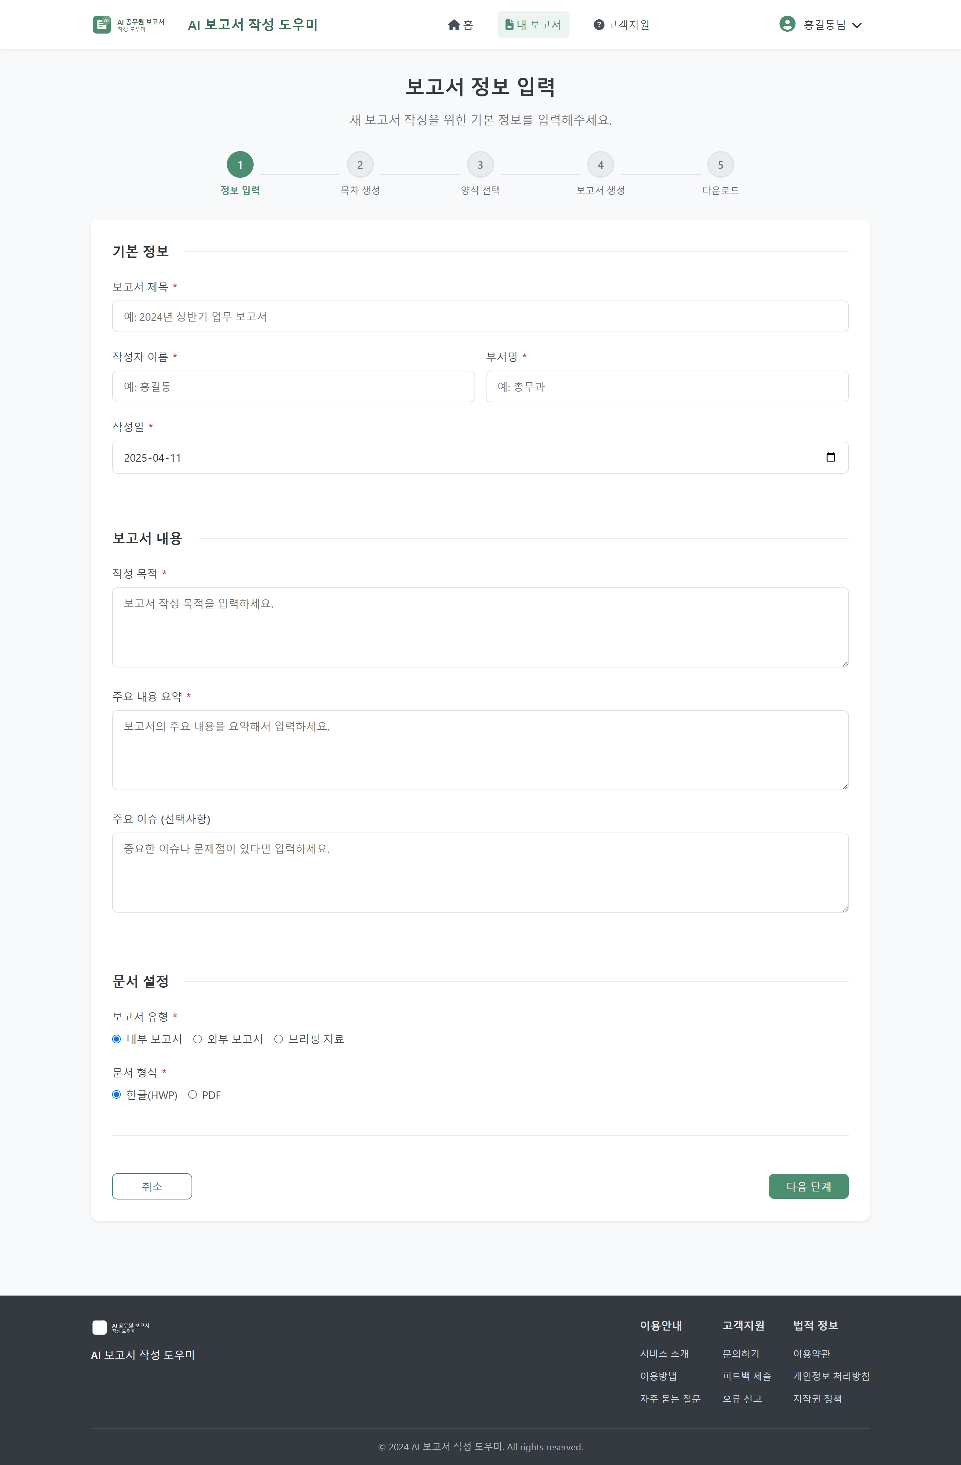Click the document icon beside 내 보고서
This screenshot has width=961, height=1465.
click(509, 25)
